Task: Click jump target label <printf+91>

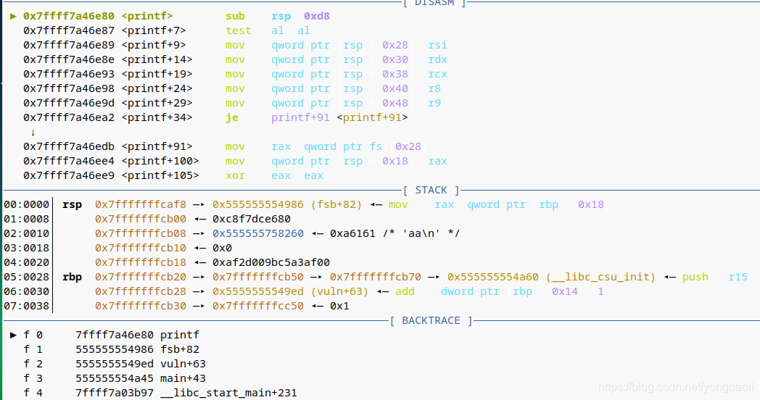Action: 372,117
